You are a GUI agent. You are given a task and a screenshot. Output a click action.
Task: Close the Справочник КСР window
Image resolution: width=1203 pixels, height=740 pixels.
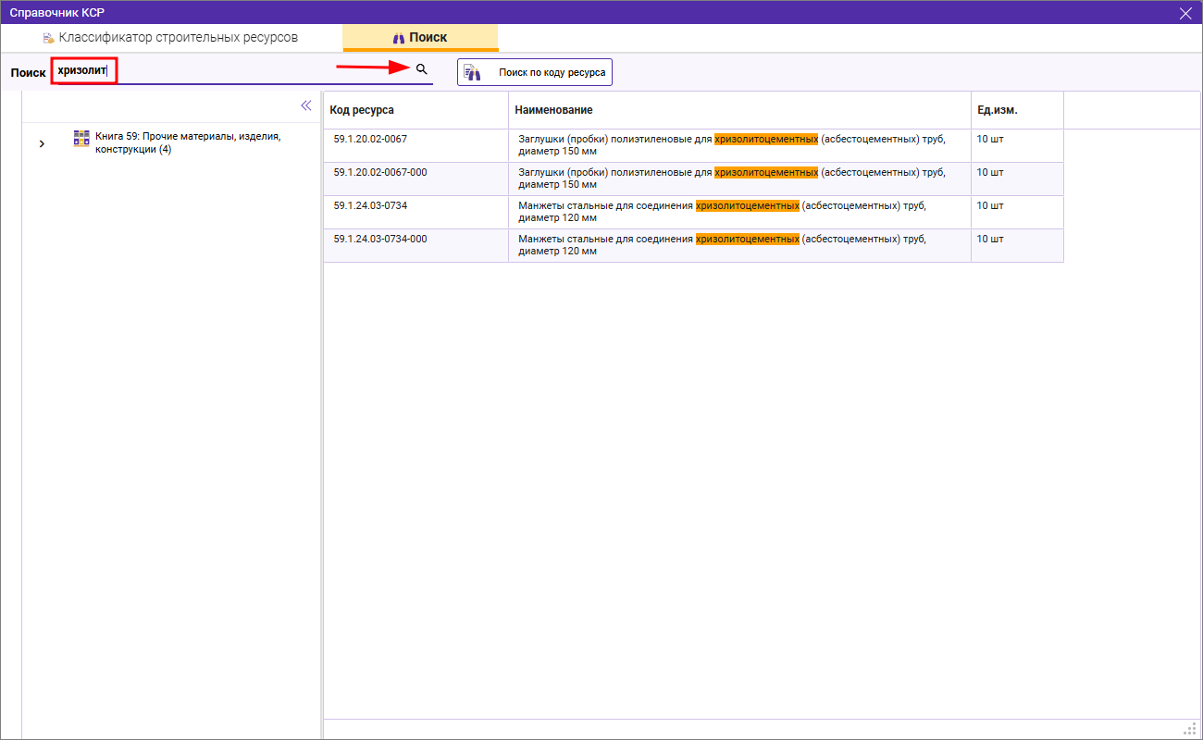coord(1185,12)
